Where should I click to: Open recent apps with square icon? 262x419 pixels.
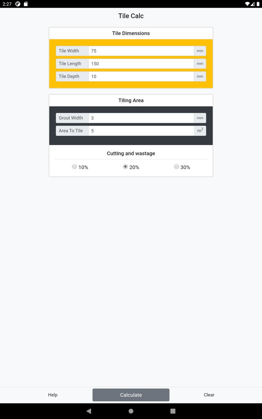(x=173, y=411)
